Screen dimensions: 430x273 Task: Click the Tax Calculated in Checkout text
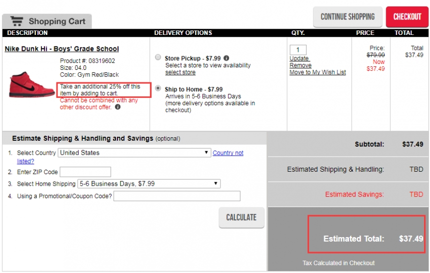click(338, 263)
